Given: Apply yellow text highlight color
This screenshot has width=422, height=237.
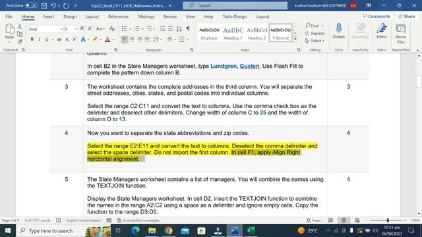Looking at the screenshot, I should pos(95,39).
